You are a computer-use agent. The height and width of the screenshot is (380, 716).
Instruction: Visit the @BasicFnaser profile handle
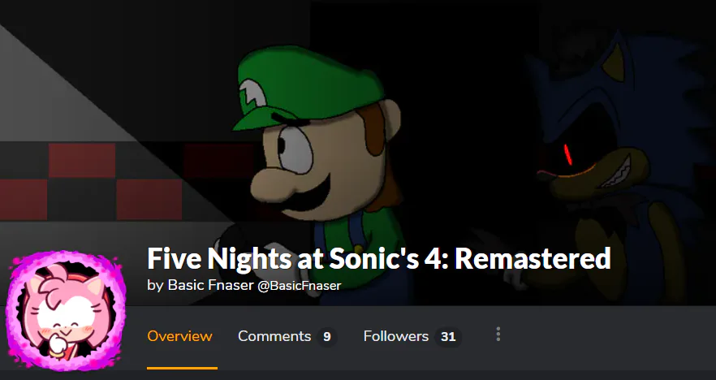tap(299, 286)
